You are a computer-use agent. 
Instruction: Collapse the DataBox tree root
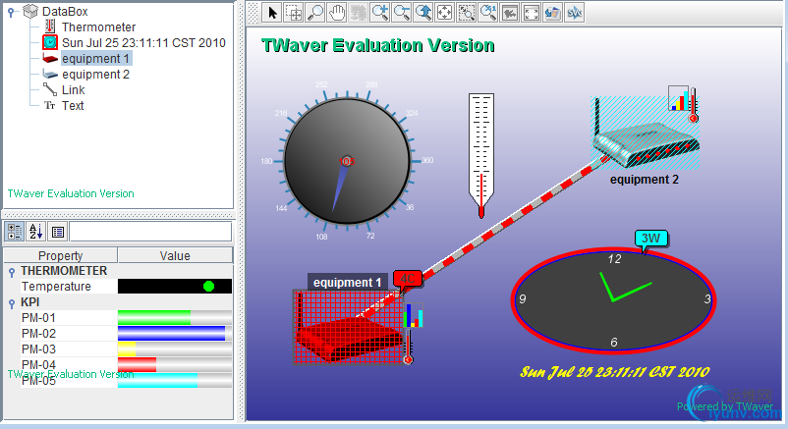(x=11, y=12)
